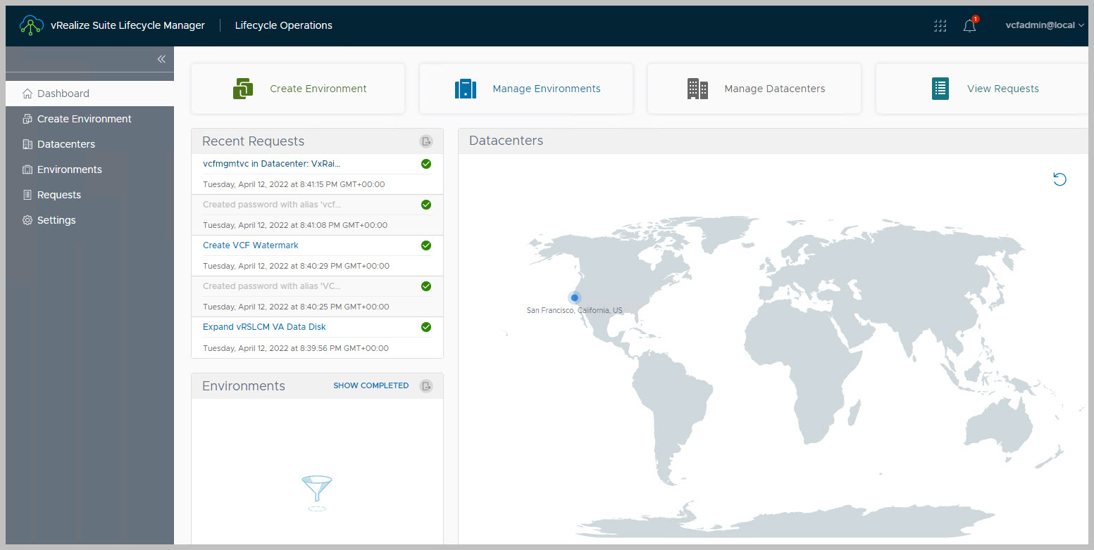The height and width of the screenshot is (550, 1094).
Task: Collapse the left sidebar with double chevron
Action: 161,59
